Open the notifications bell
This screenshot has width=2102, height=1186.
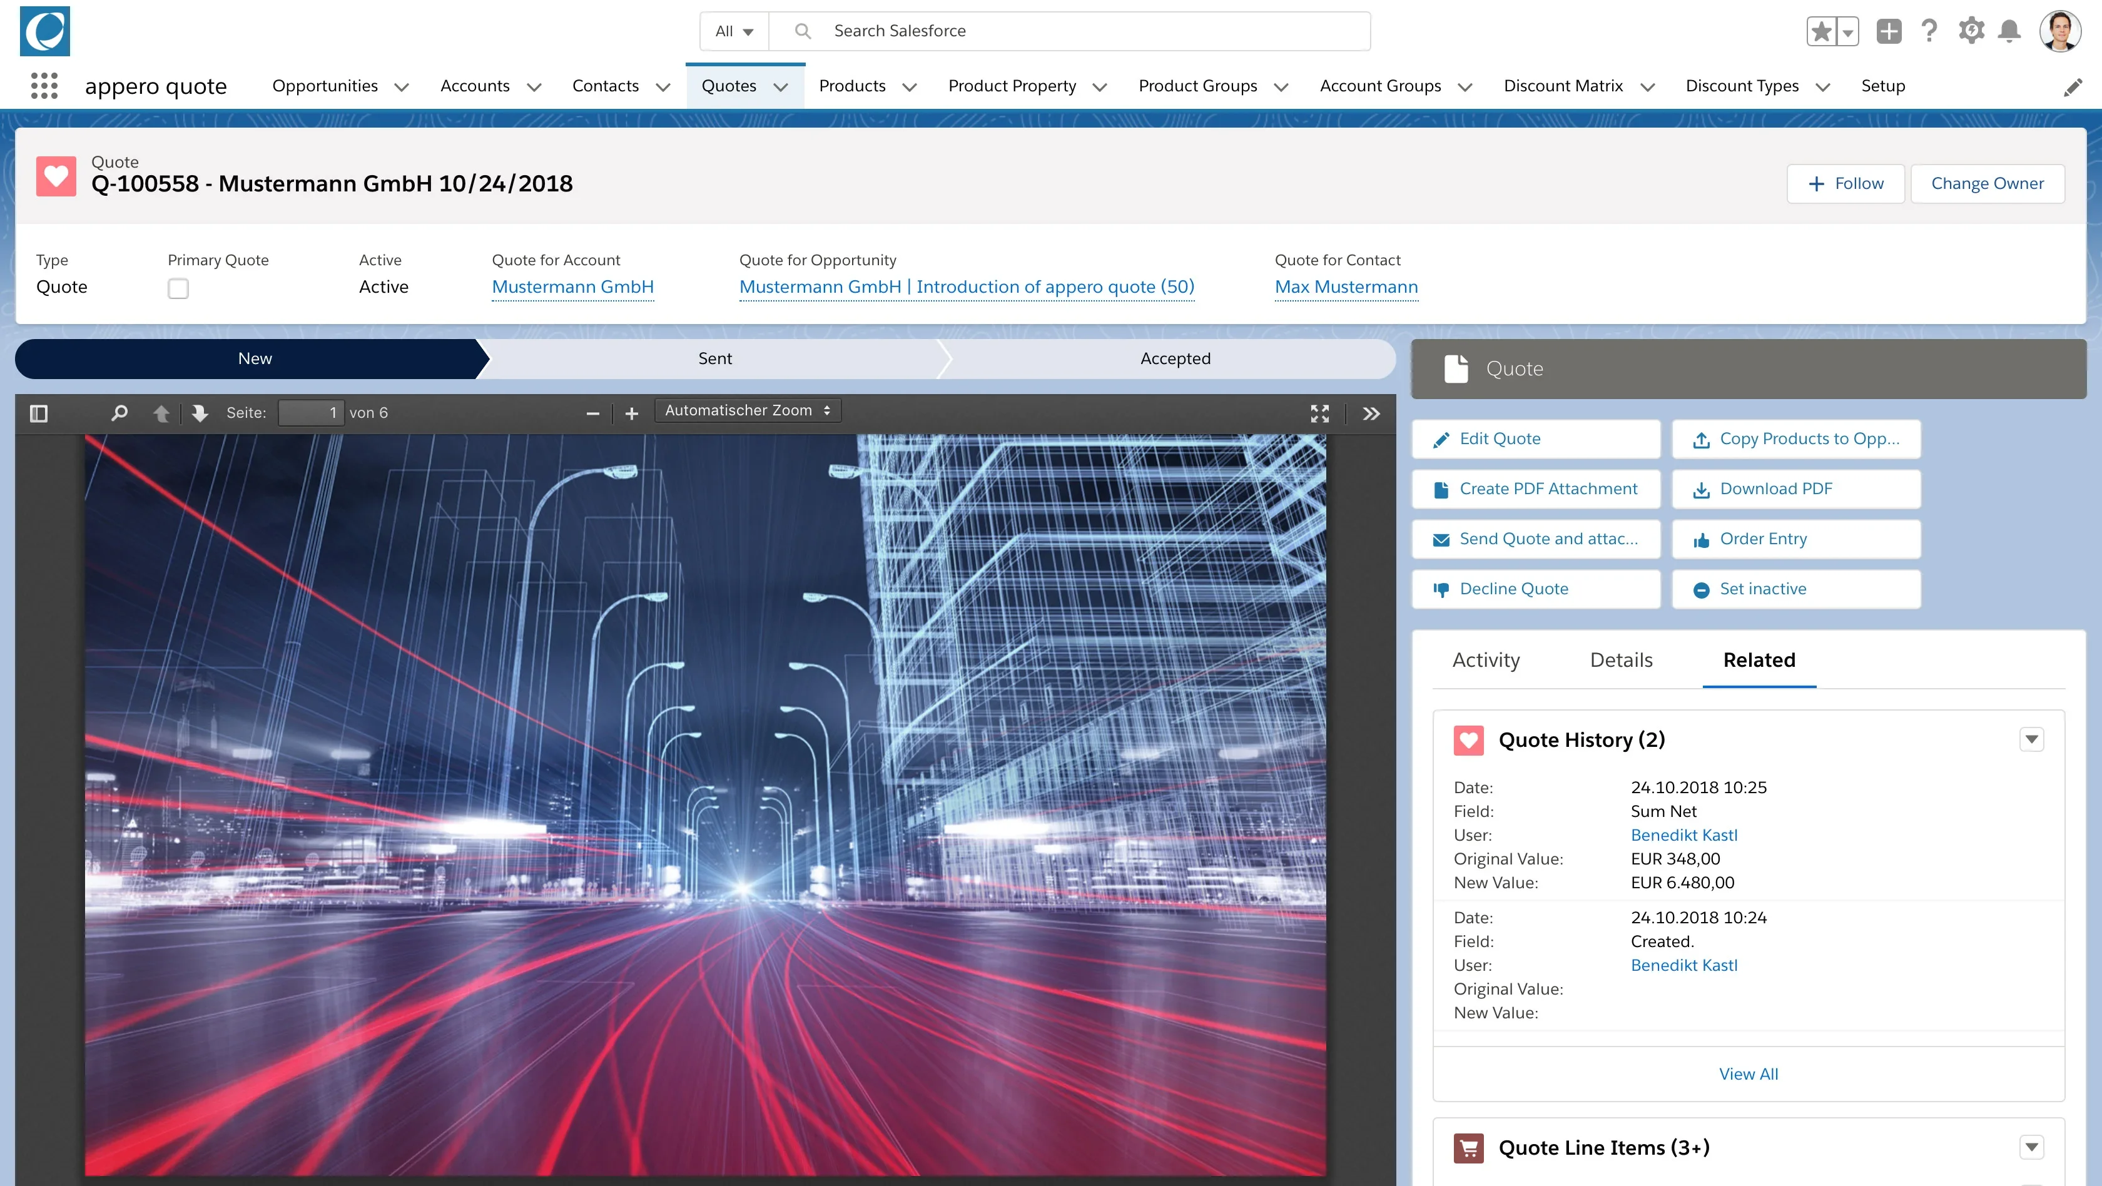point(2009,31)
